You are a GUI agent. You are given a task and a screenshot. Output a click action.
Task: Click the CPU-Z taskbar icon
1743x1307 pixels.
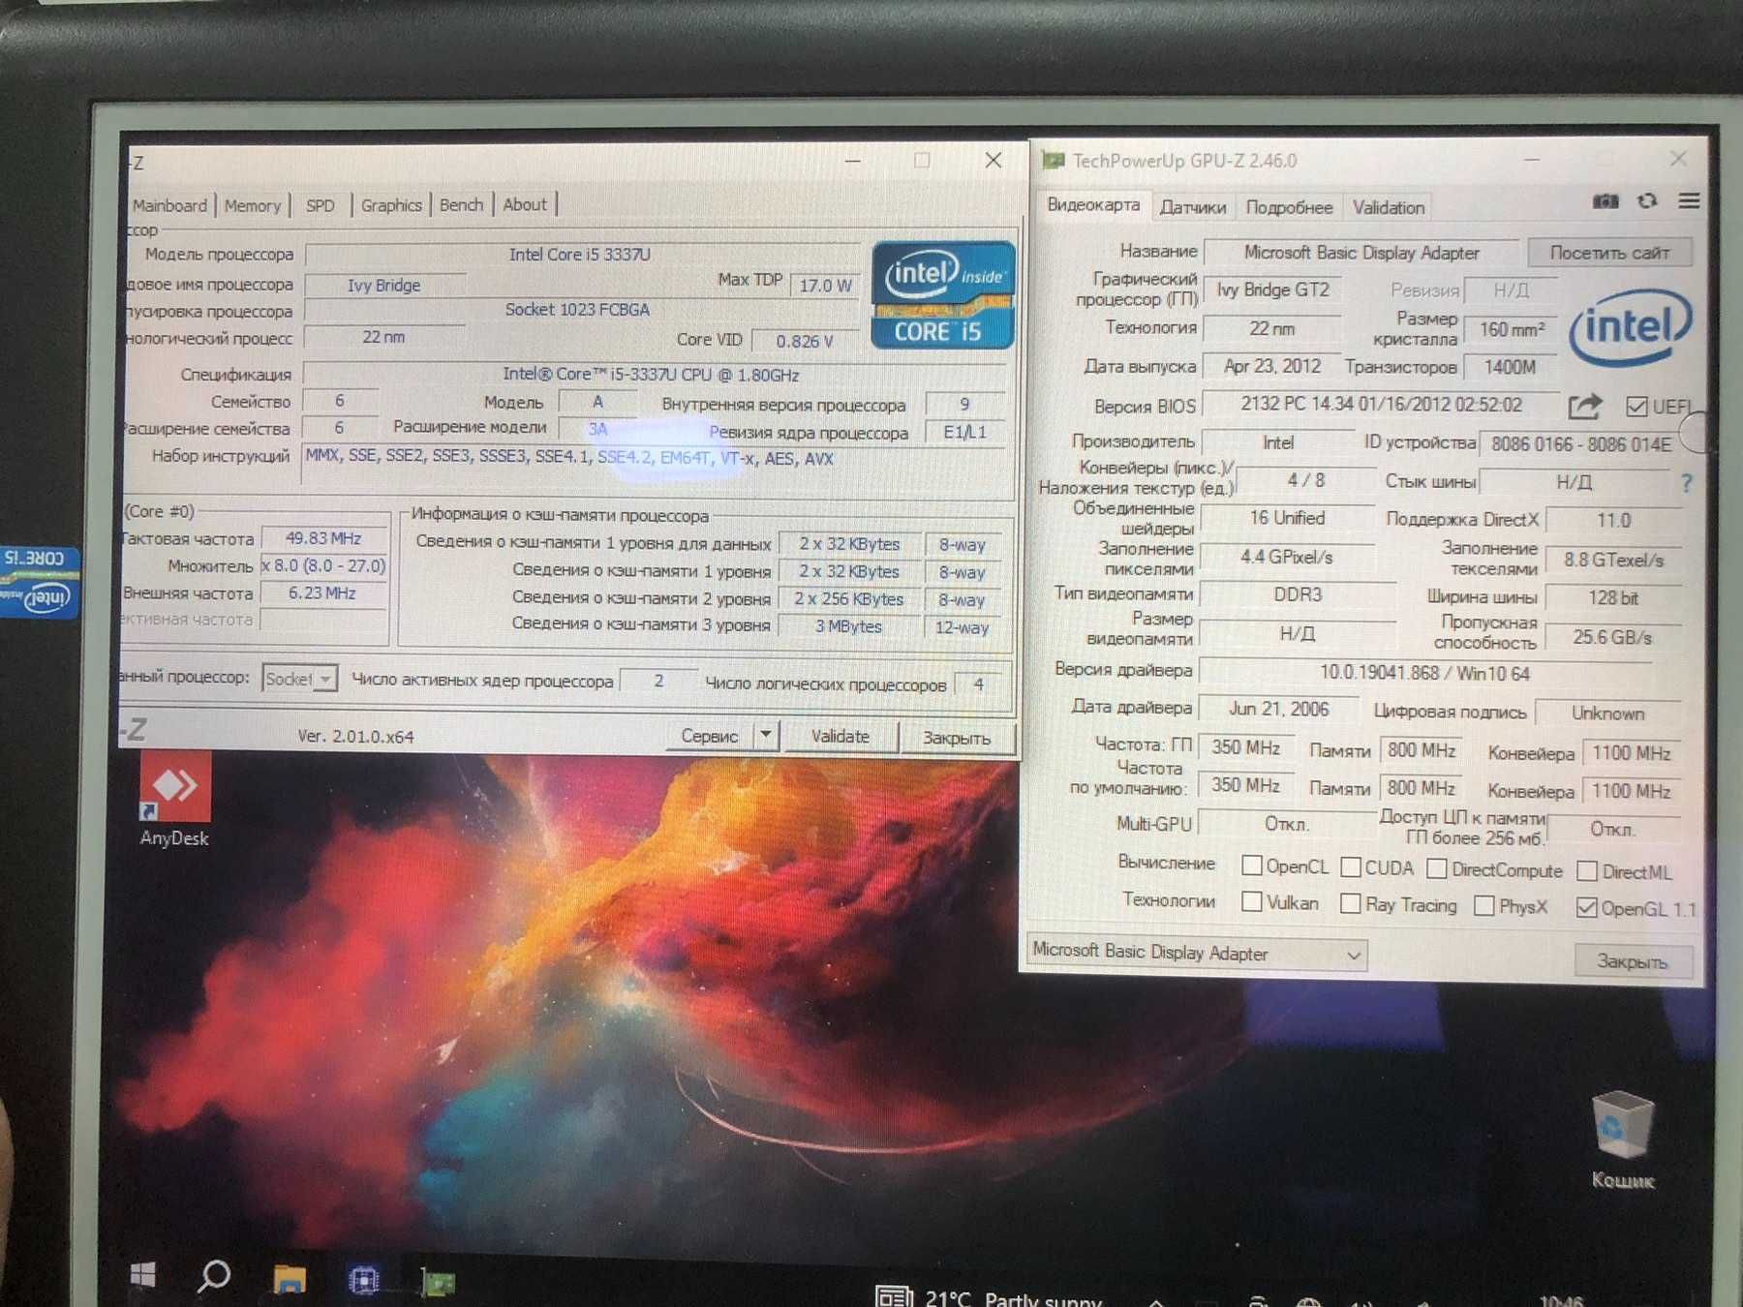pos(363,1281)
